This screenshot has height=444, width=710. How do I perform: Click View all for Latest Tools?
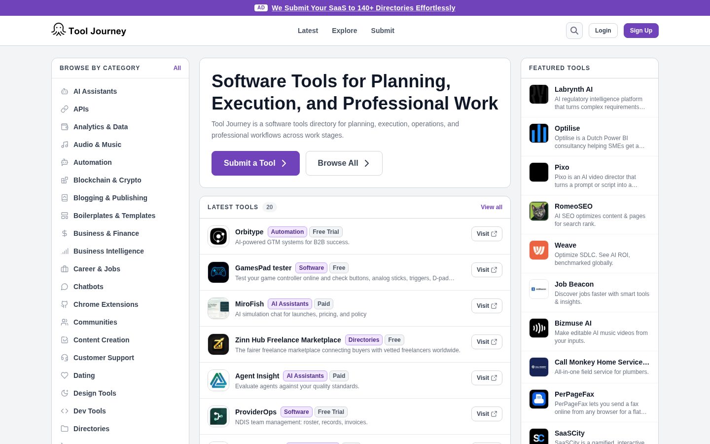point(492,207)
